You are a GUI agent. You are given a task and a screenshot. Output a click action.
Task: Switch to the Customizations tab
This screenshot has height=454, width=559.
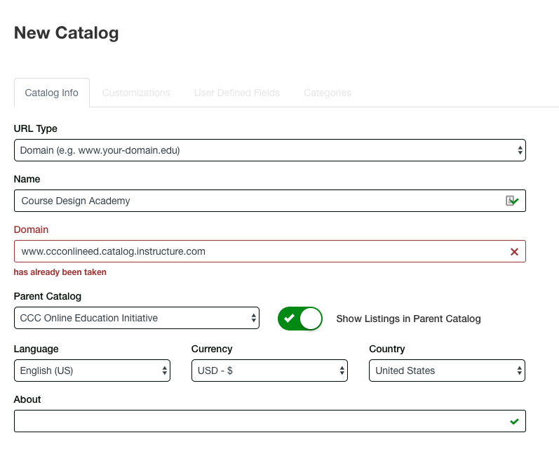[x=136, y=93]
